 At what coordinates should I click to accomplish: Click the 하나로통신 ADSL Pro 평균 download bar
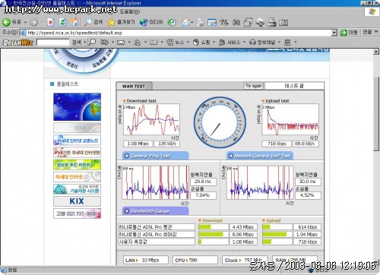click(x=214, y=227)
